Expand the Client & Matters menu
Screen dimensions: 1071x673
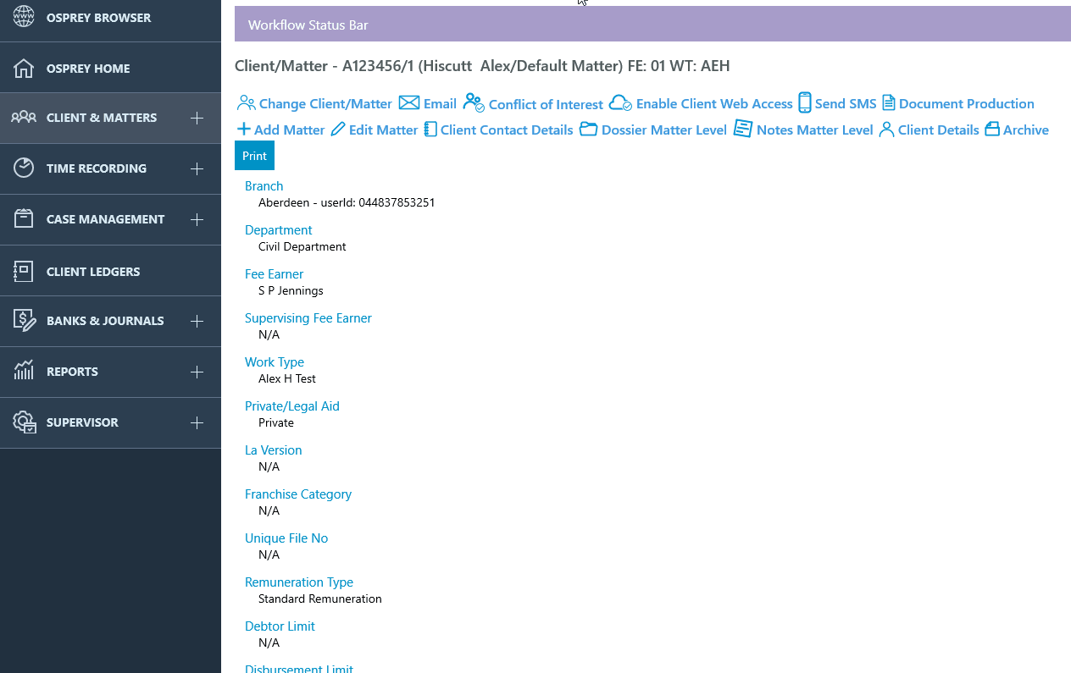tap(197, 119)
